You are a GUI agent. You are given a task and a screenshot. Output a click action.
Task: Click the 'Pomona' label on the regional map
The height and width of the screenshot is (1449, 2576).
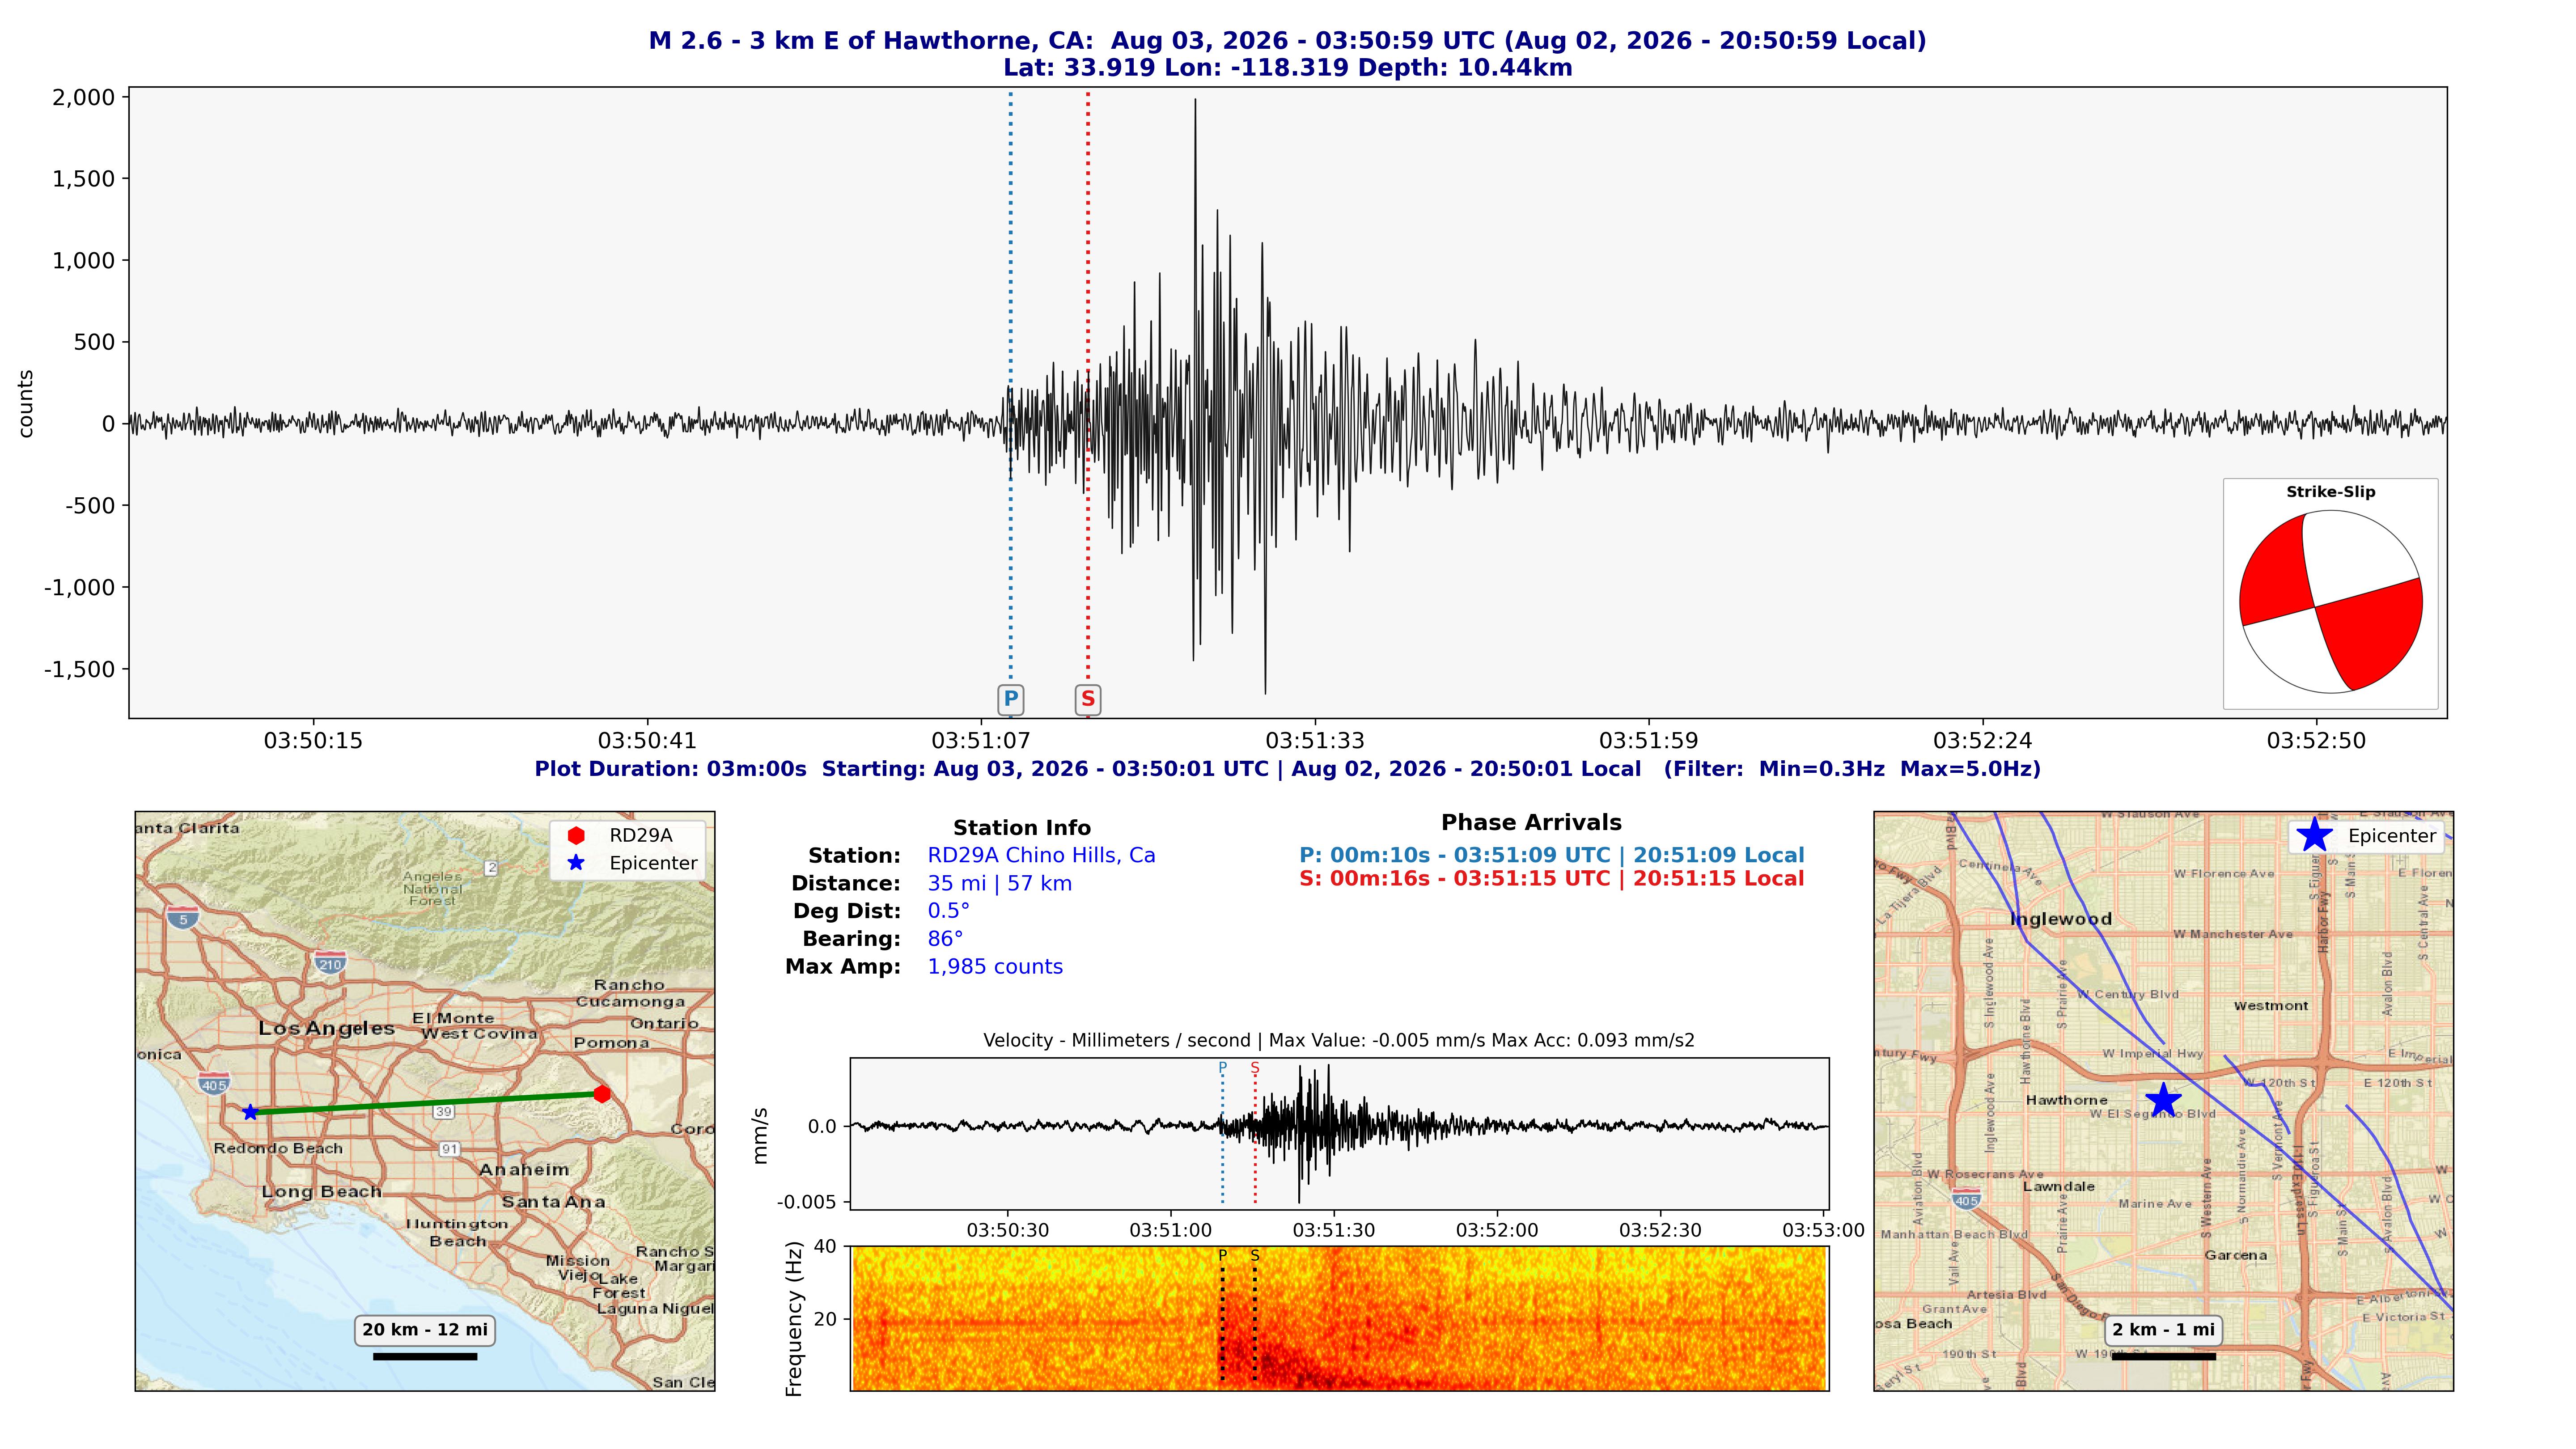[612, 1043]
